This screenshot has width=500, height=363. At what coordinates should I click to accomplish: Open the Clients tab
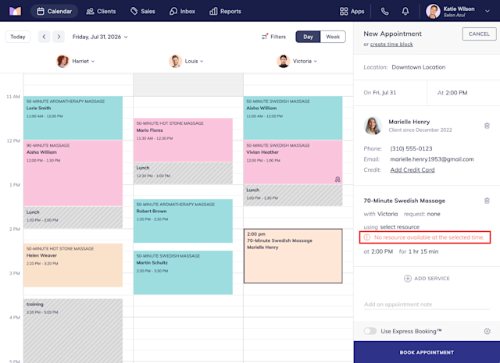click(101, 12)
